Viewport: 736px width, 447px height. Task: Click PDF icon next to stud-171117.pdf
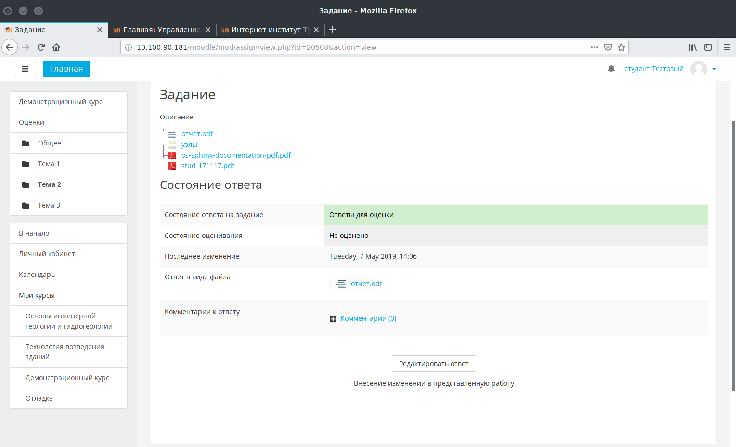click(172, 166)
